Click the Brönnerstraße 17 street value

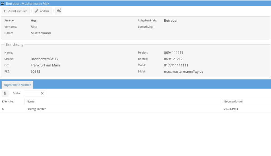pyautogui.click(x=44, y=59)
